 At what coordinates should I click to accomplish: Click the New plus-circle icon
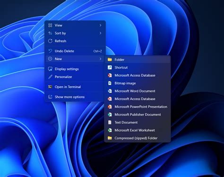point(50,59)
